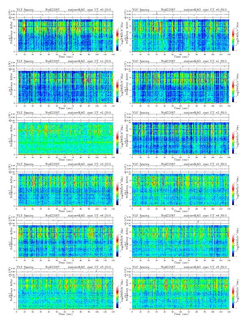Image resolution: width=248 pixels, height=321 pixels.
Task: Choose the spectrogram starting UT 4:50:0
Action: tap(180, 242)
